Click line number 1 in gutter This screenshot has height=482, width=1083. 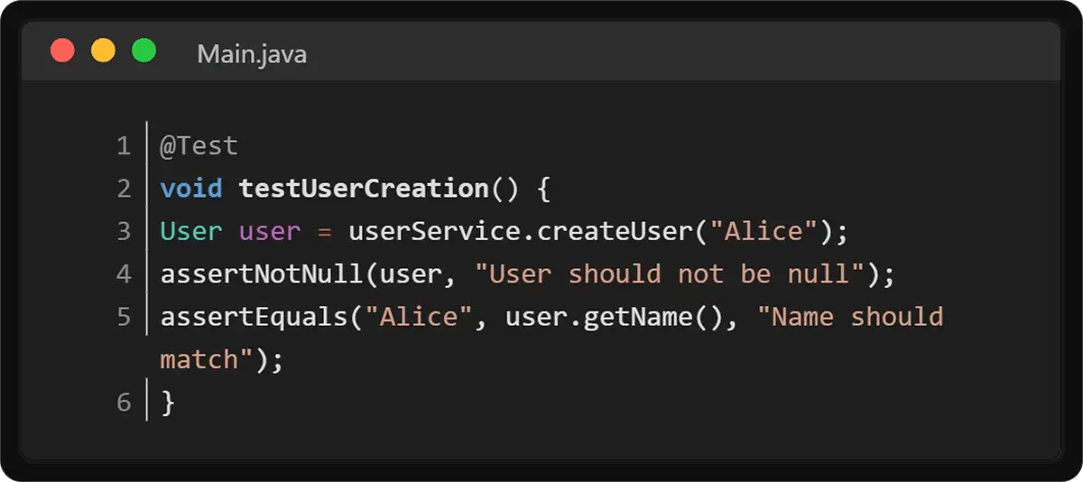pos(124,145)
